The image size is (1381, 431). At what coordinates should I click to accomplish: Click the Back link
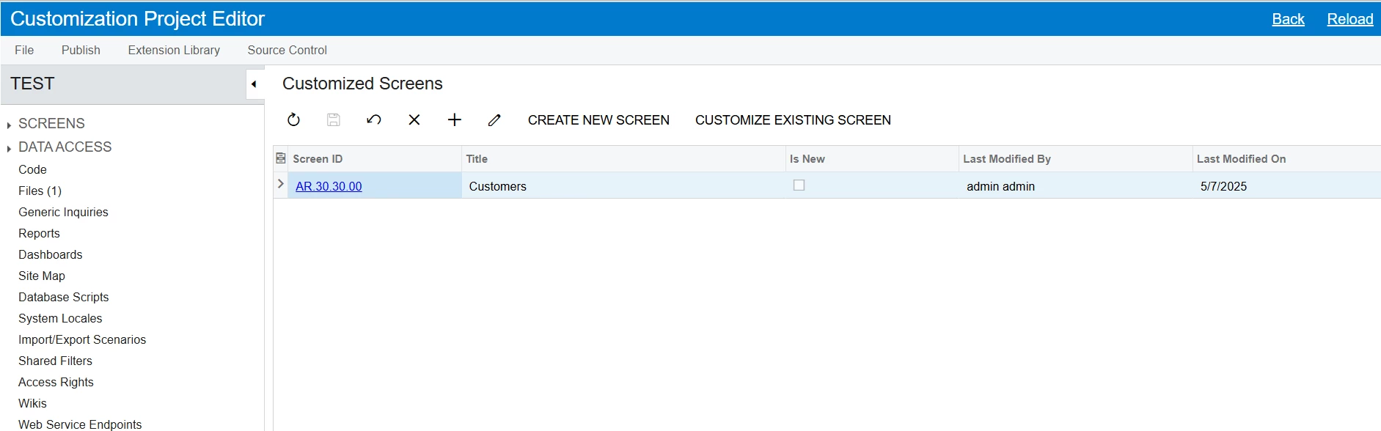[x=1288, y=19]
